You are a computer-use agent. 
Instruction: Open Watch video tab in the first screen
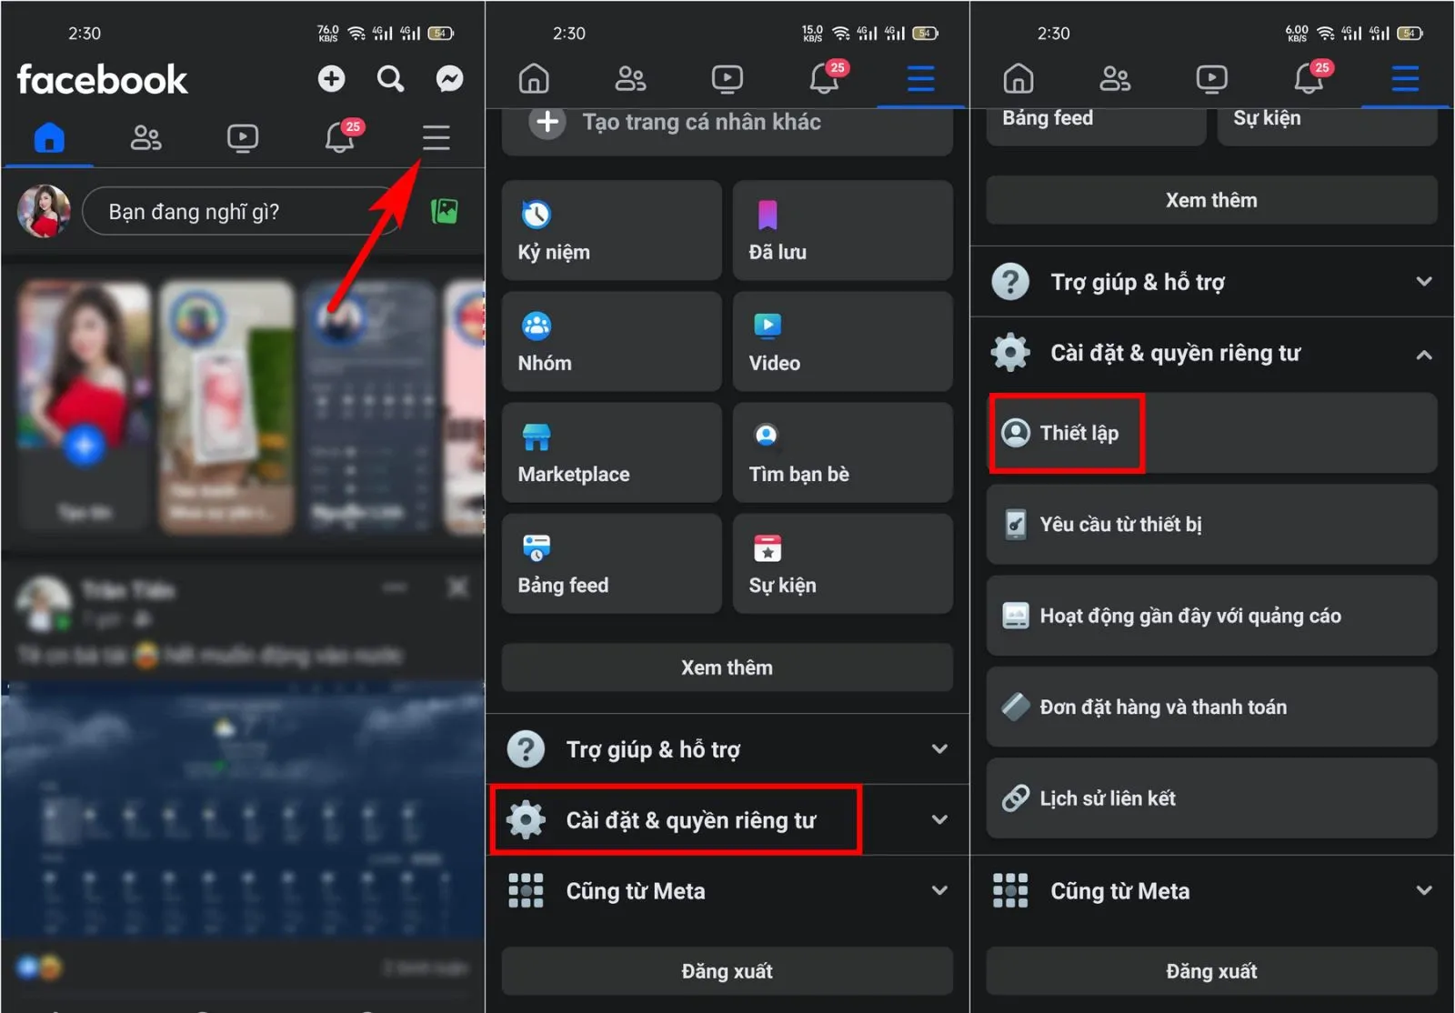(x=243, y=138)
